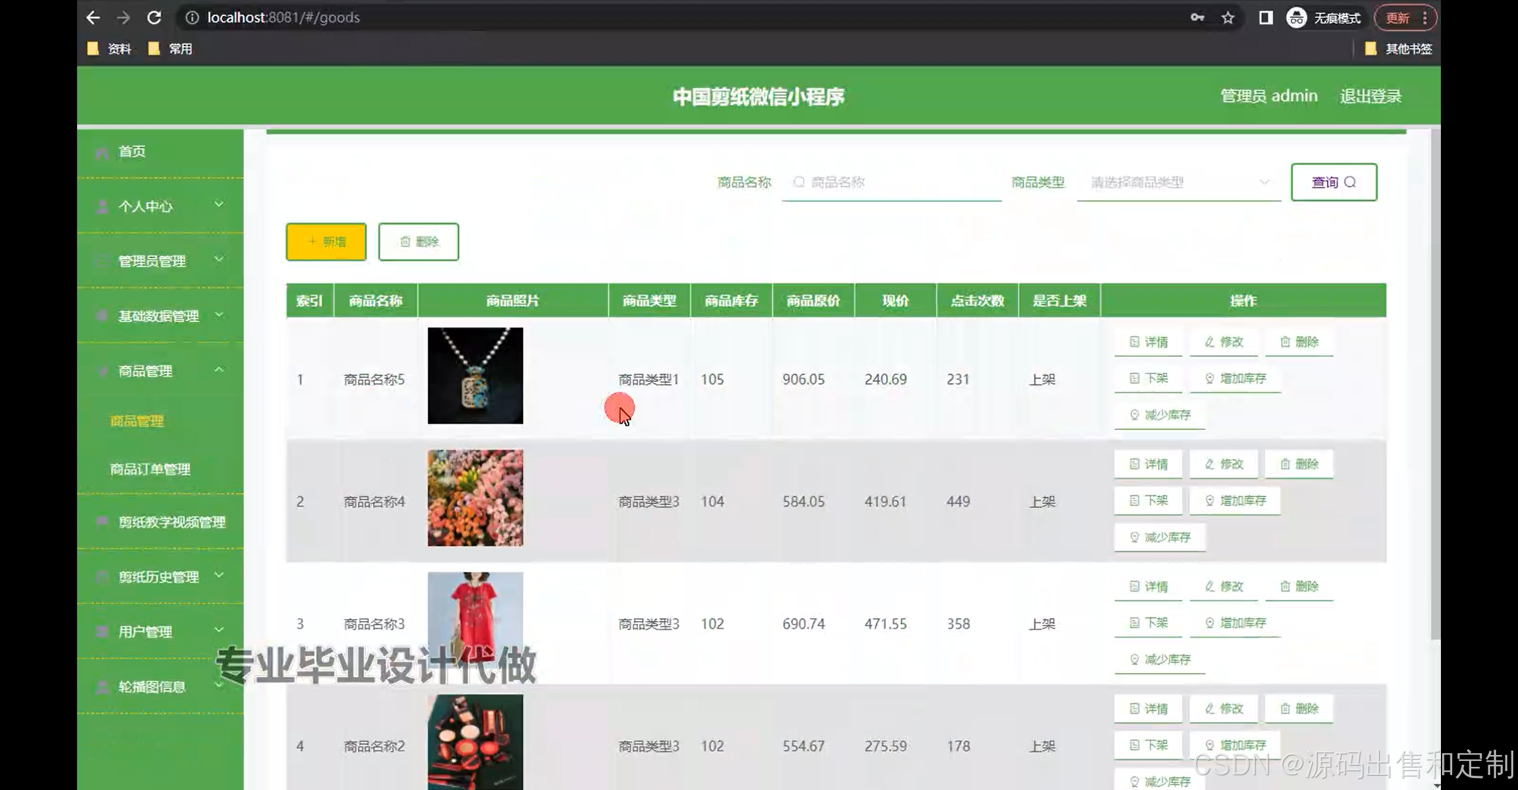Bookmark page using the star icon
The image size is (1518, 790).
(1228, 18)
